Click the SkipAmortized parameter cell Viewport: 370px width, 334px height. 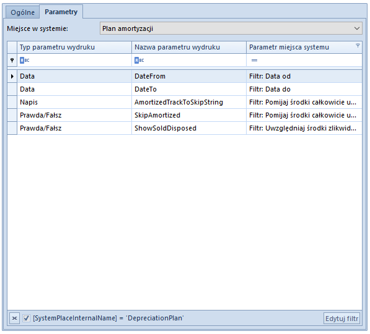pyautogui.click(x=189, y=115)
